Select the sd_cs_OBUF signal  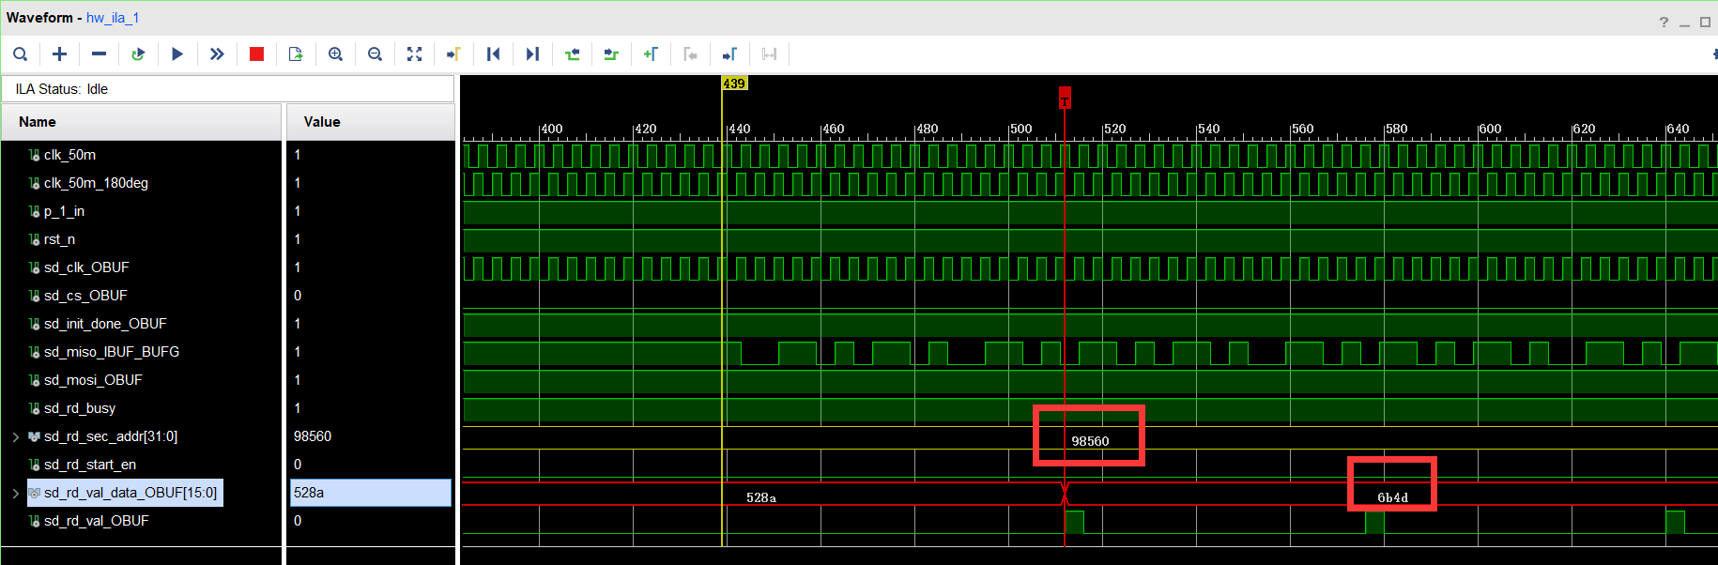[85, 296]
